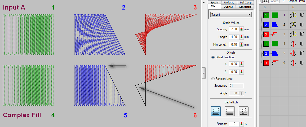Click the scroll-up arrow left of the Special tab
Viewport: 306px width, 127px height.
tap(204, 2)
